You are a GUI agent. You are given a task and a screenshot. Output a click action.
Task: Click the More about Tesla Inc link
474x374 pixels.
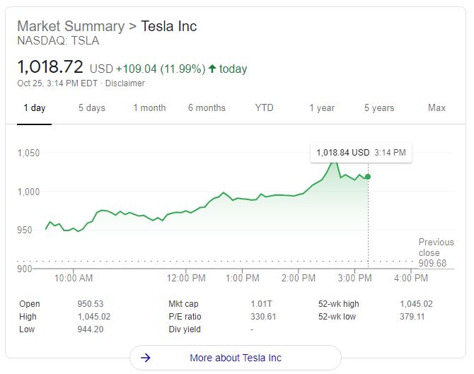coord(235,358)
